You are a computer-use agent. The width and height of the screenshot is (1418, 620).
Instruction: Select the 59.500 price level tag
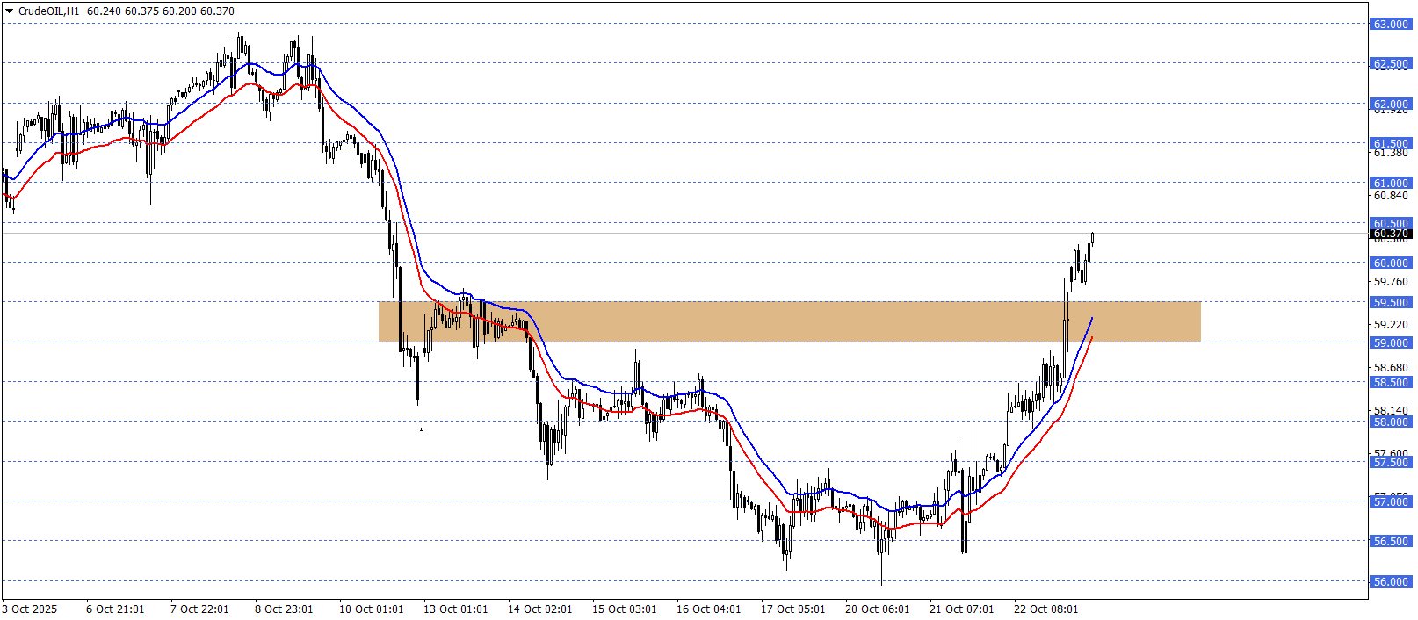click(1391, 302)
